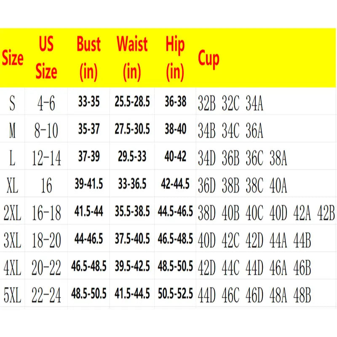Screen dimensions: 337x337
Task: Click hip value '36-38'
Action: click(x=175, y=101)
